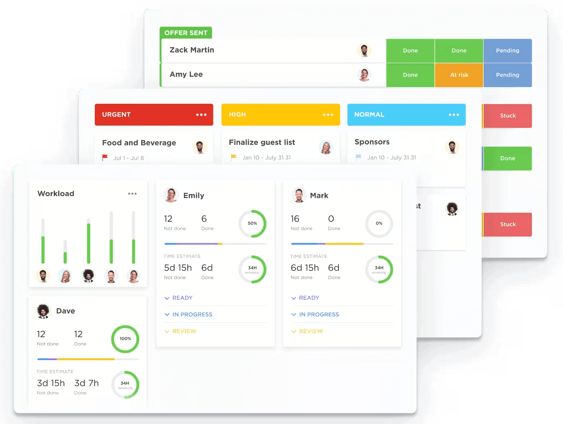Click Done status for Amy Lee
Image resolution: width=563 pixels, height=424 pixels.
tap(410, 75)
